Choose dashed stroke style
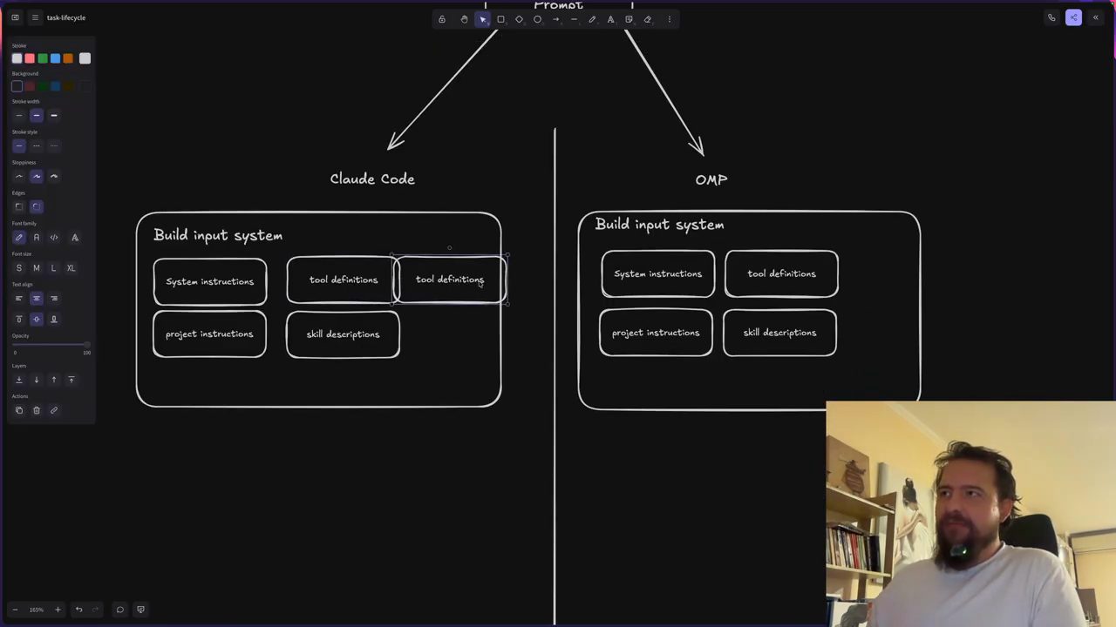 tap(37, 145)
